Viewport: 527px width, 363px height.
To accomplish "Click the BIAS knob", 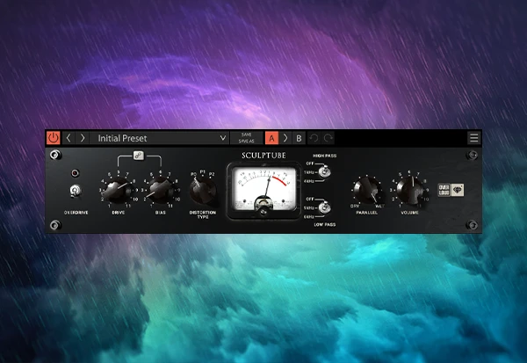I will [161, 191].
